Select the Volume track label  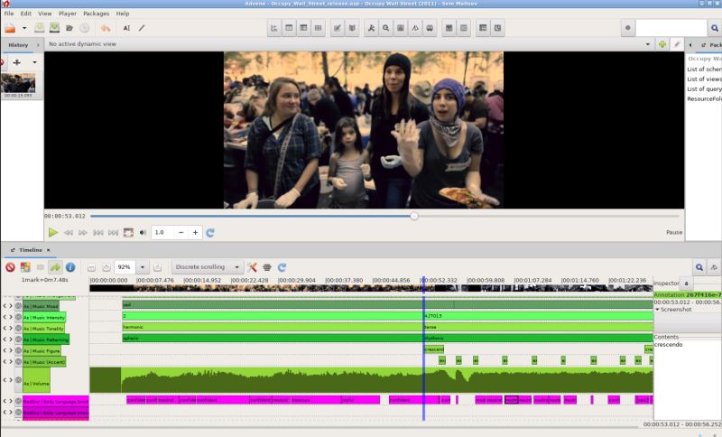click(x=36, y=380)
